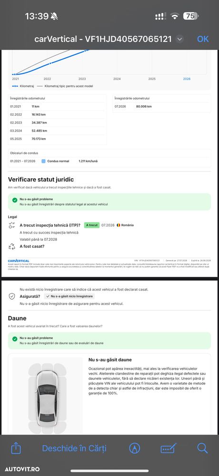Tap the checklist icon beside ITP question
Screen dimensions: 219x476
pos(12,225)
